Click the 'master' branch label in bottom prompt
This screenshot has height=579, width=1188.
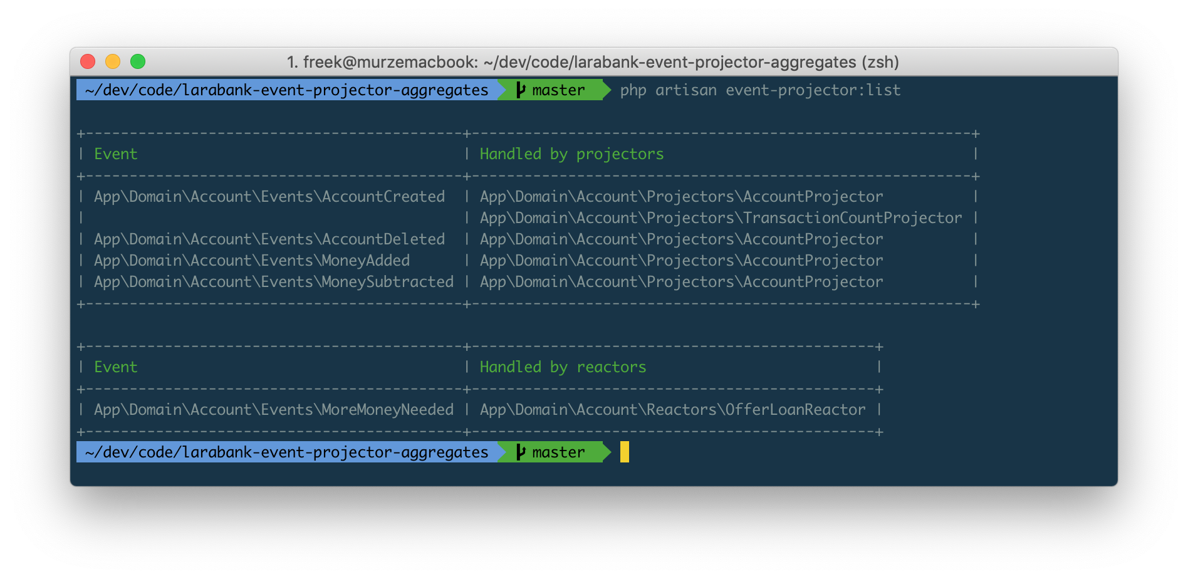[x=558, y=452]
